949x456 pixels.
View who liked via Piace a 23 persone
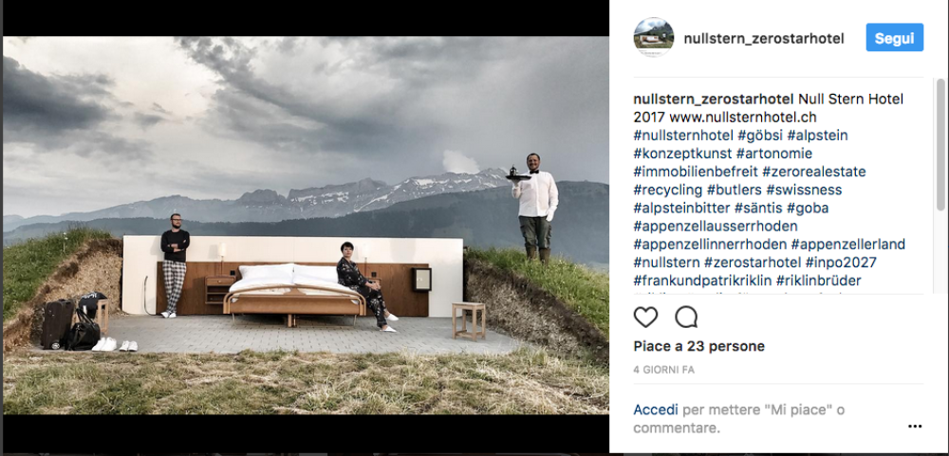coord(699,347)
